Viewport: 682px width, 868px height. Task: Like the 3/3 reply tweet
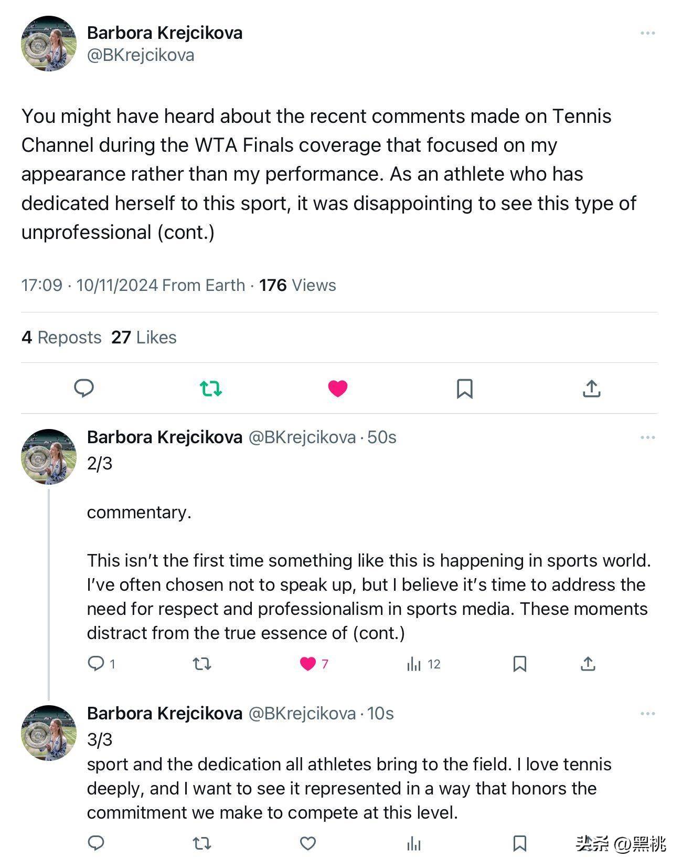tap(308, 844)
